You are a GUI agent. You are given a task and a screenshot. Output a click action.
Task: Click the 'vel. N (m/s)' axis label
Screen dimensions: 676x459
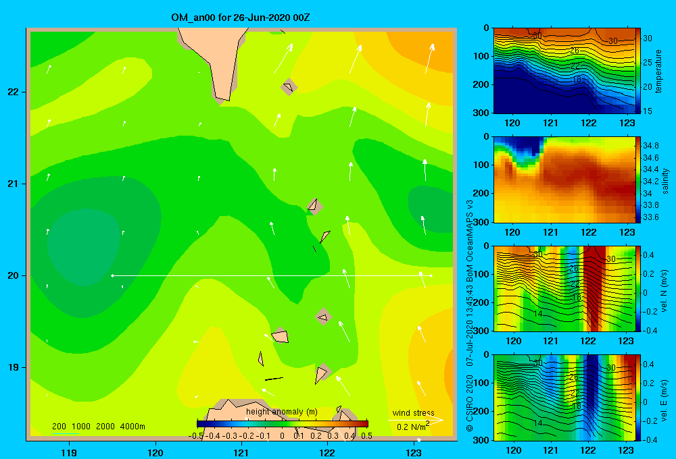pos(665,291)
